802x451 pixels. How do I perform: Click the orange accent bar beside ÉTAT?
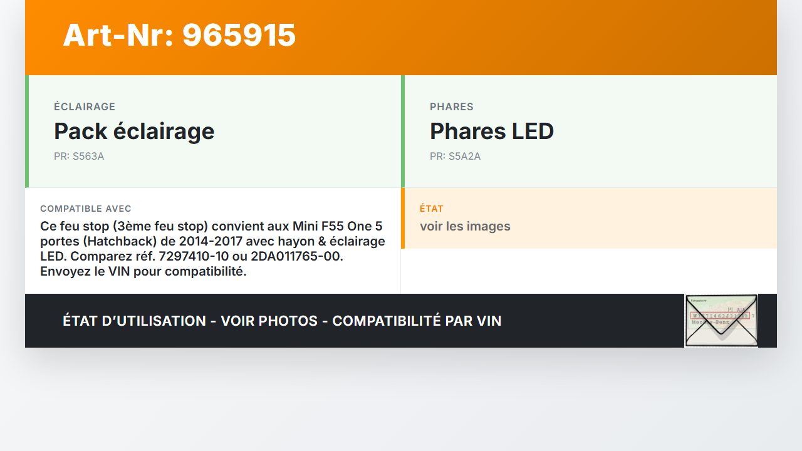tap(403, 218)
